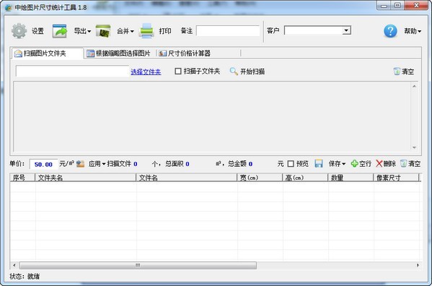Click the recycle bin icon above the table

point(403,163)
